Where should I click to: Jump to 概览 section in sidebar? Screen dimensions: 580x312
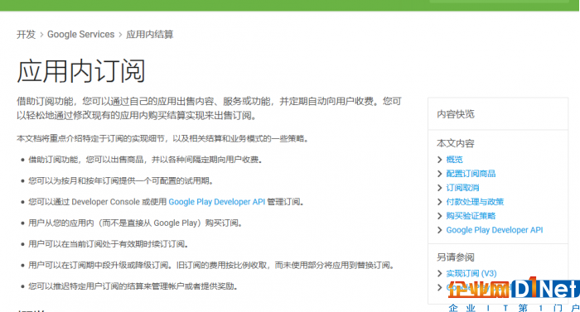coord(454,160)
